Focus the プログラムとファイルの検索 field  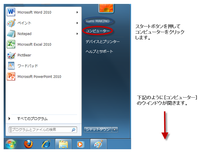click(43, 130)
